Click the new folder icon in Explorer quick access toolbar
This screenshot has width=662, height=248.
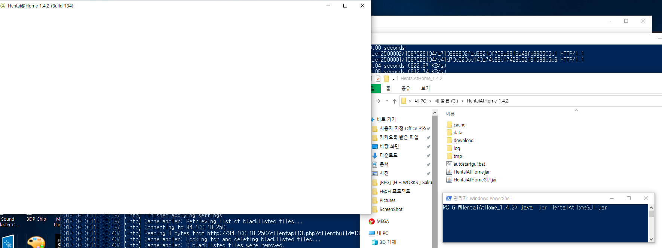point(386,79)
